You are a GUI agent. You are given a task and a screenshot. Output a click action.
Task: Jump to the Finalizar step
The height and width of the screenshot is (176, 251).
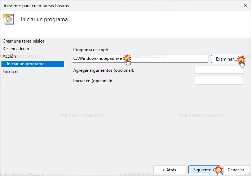(10, 71)
